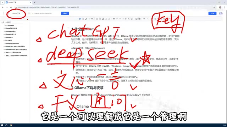Click the browser Back arrow
The height and width of the screenshot is (127, 227).
[2, 7]
